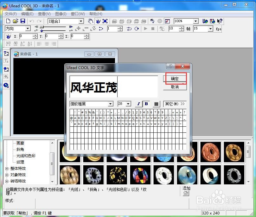Expand the 整体特效 tree node
This screenshot has height=217, width=256.
[x=7, y=169]
